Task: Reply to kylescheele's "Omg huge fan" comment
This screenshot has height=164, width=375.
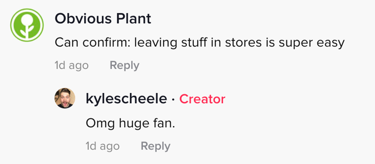Action: [155, 146]
